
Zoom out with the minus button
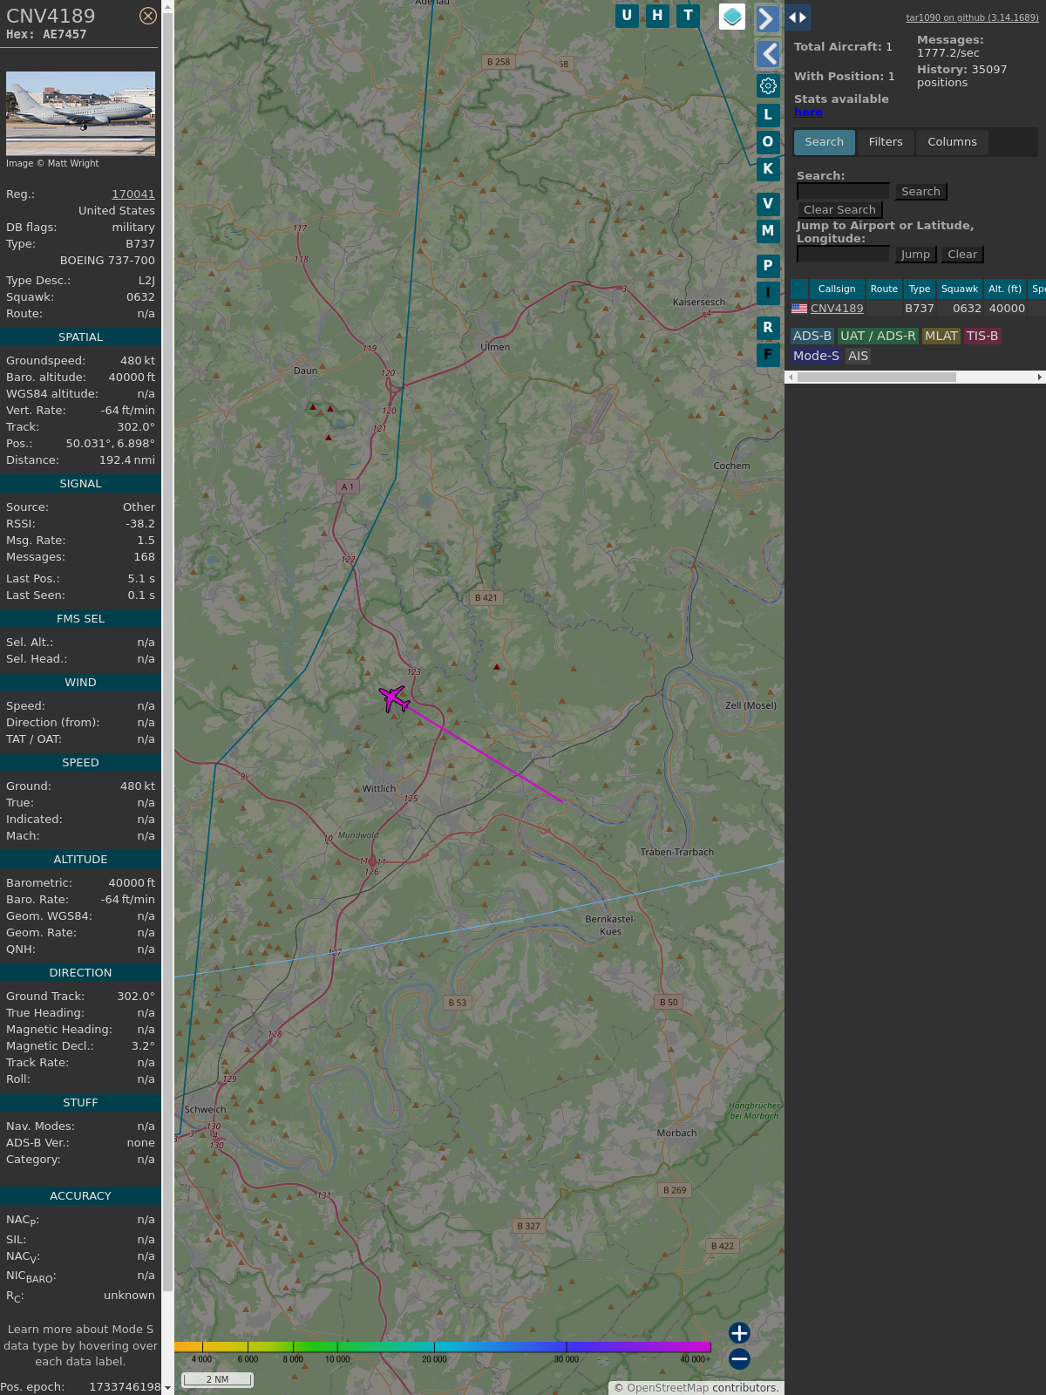point(739,1358)
